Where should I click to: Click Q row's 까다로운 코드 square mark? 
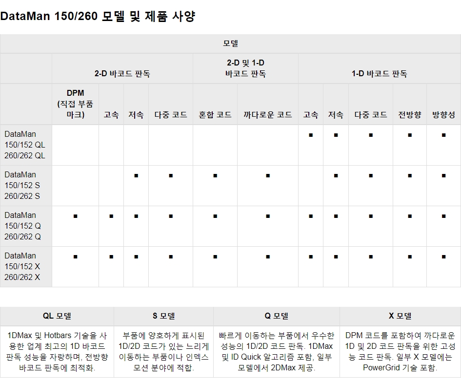268,216
